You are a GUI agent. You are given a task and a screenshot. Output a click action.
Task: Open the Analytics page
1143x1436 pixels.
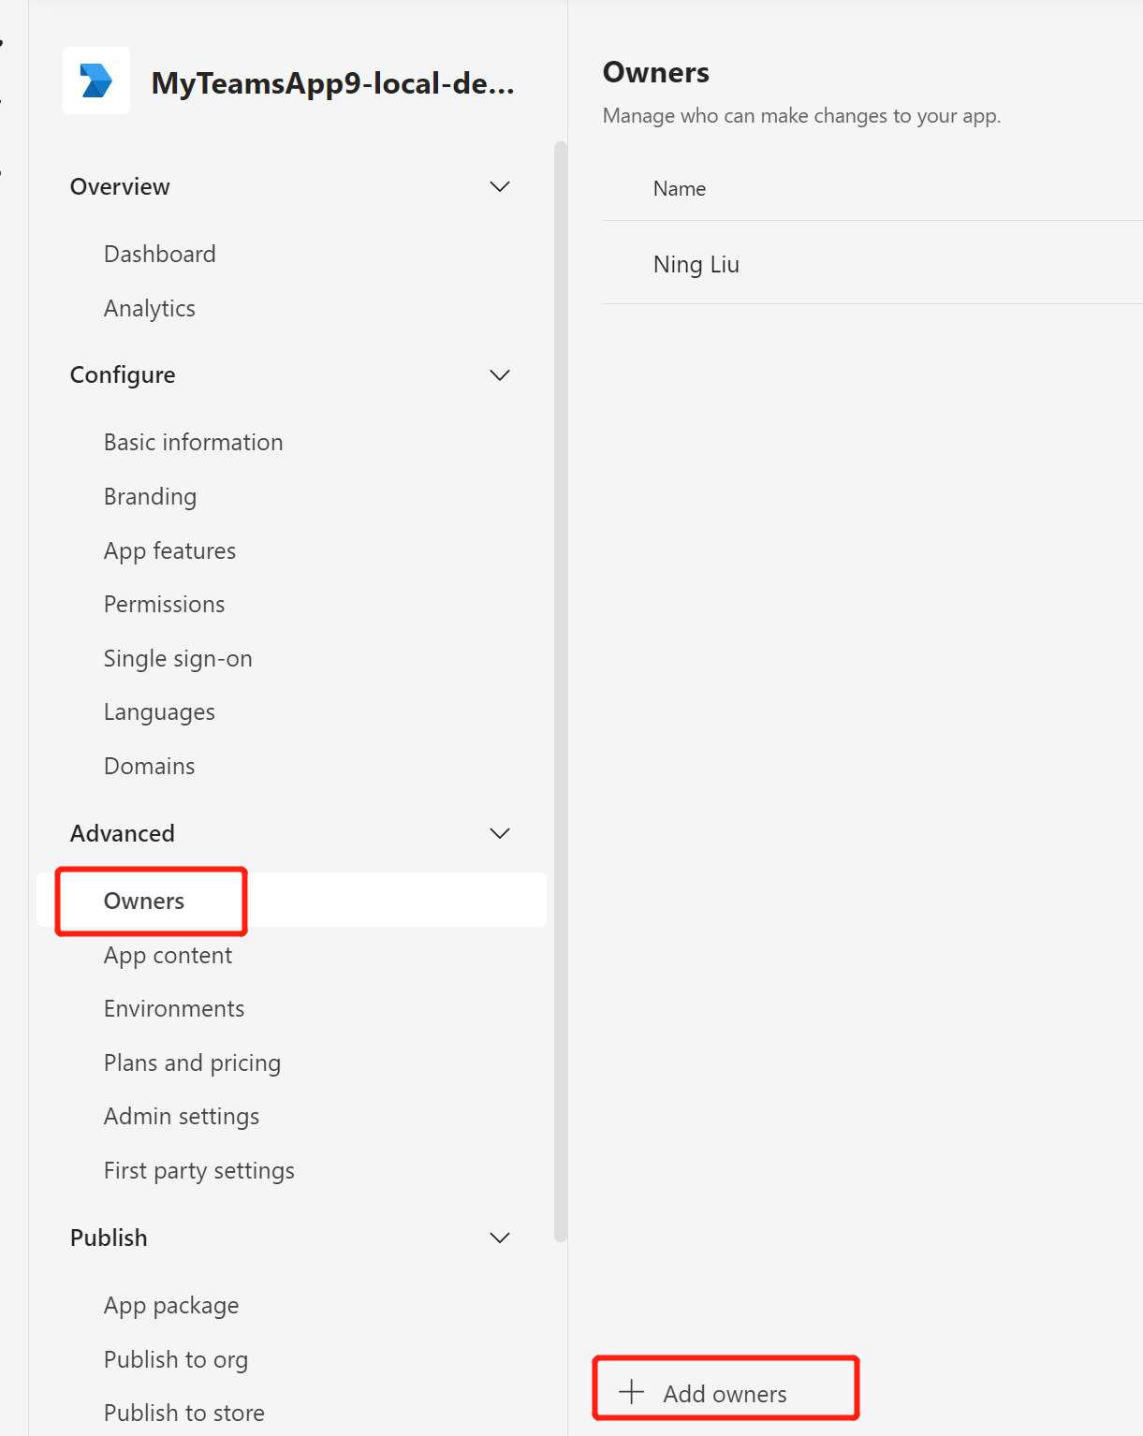tap(150, 307)
